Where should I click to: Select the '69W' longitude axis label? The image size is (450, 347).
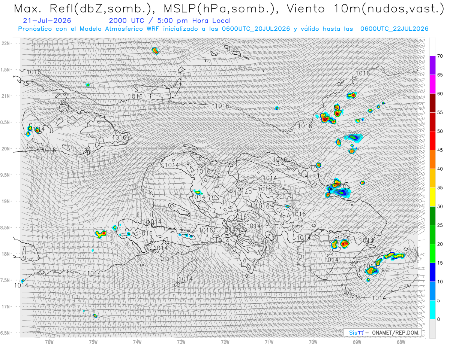tap(357, 342)
